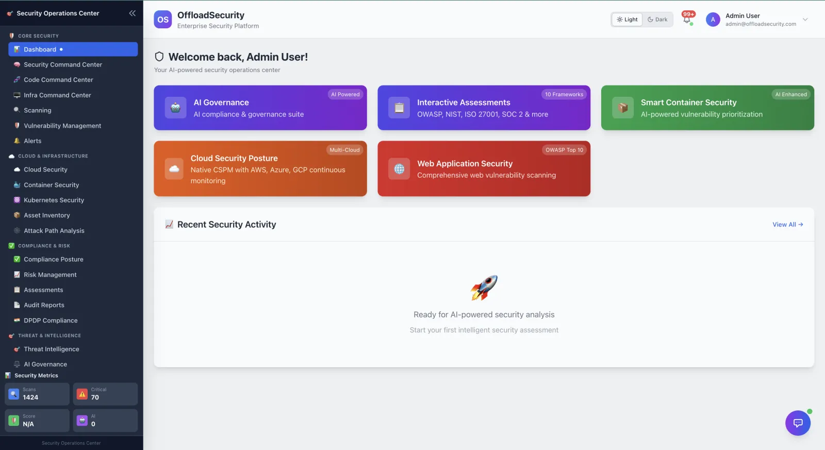Click the Multi-Cloud badge
Image resolution: width=825 pixels, height=450 pixels.
click(x=344, y=150)
